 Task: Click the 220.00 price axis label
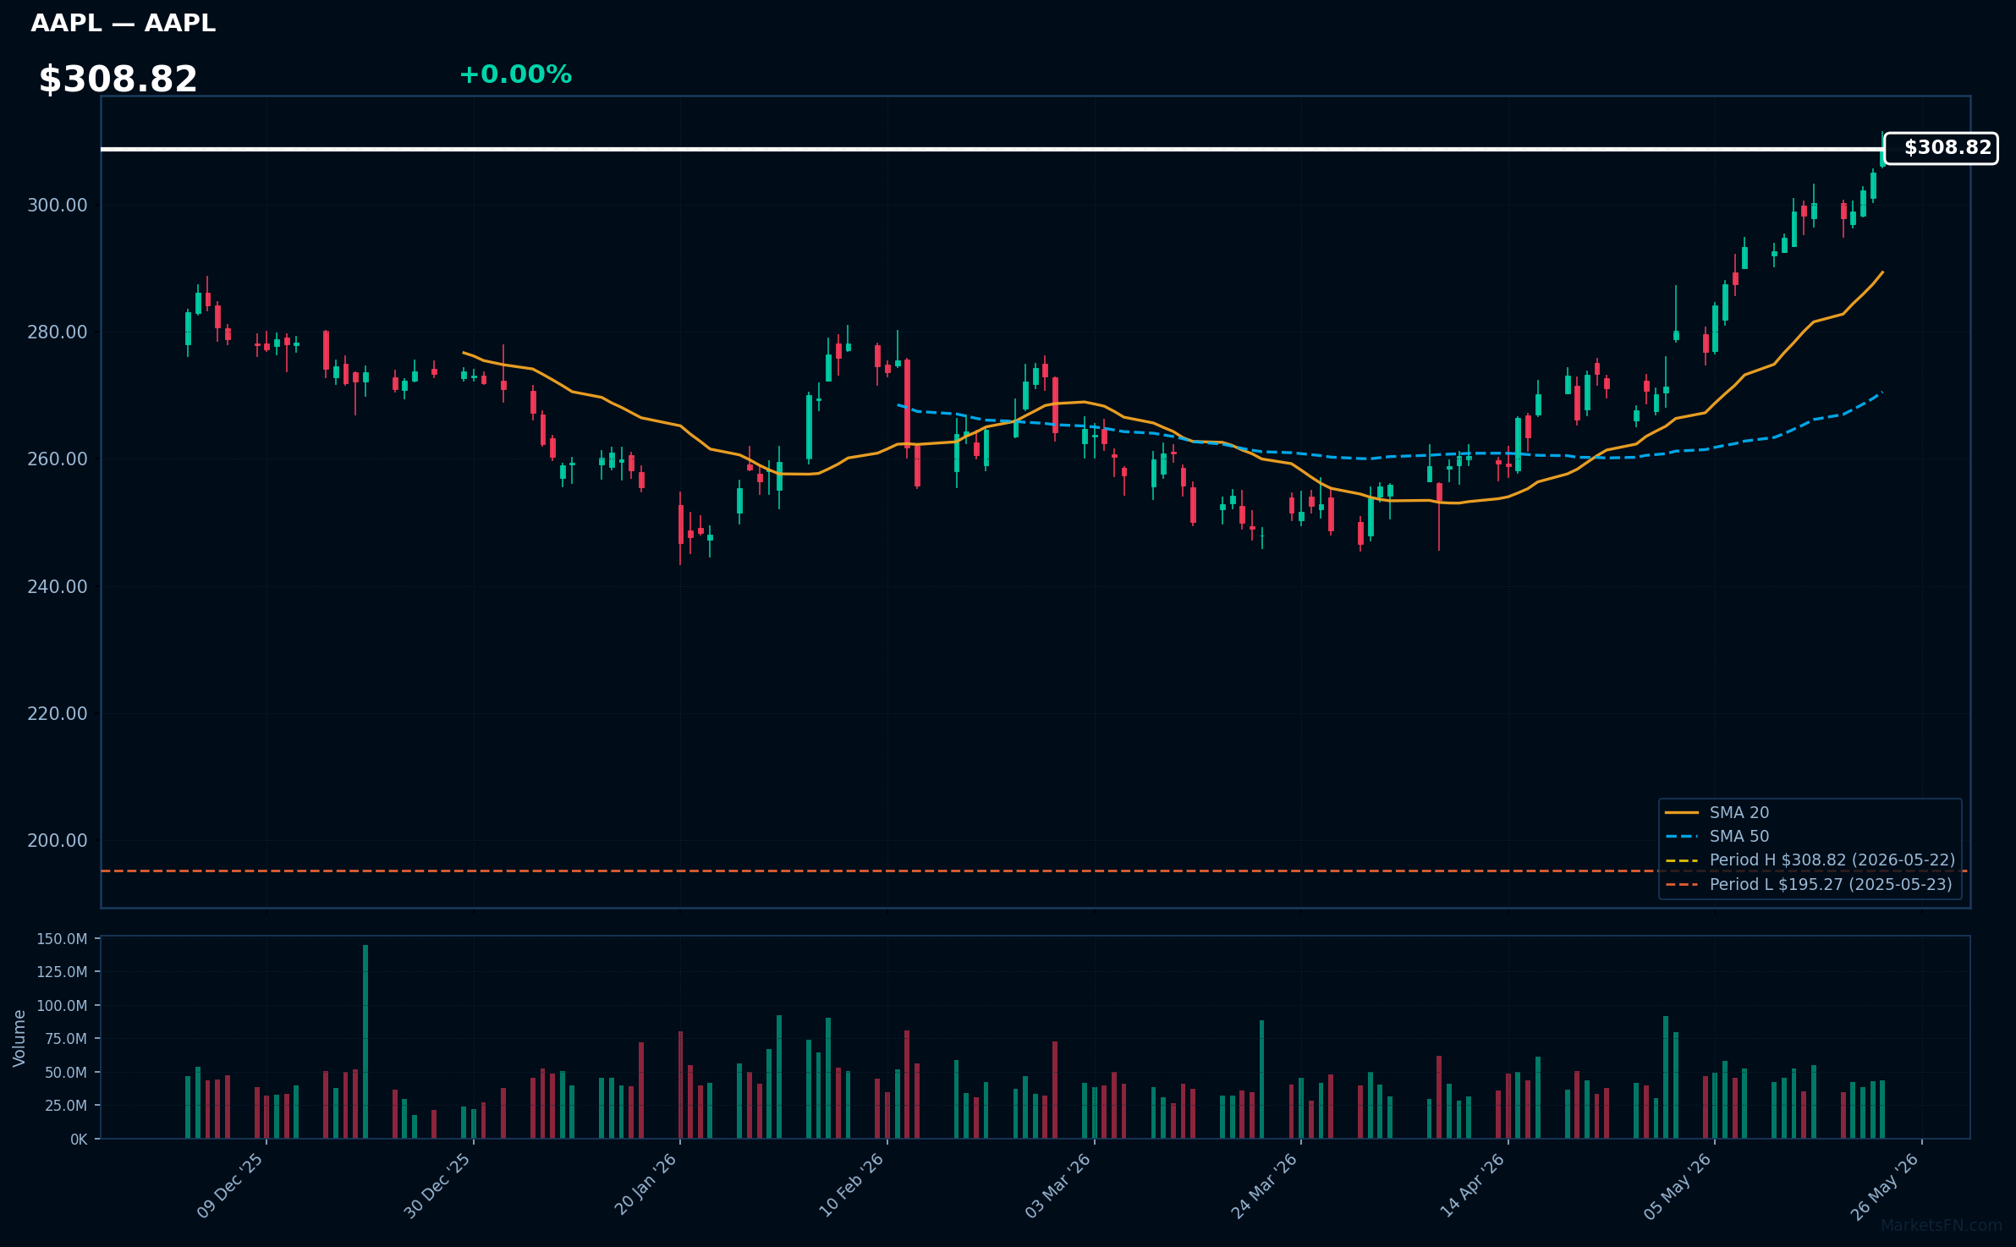click(58, 714)
